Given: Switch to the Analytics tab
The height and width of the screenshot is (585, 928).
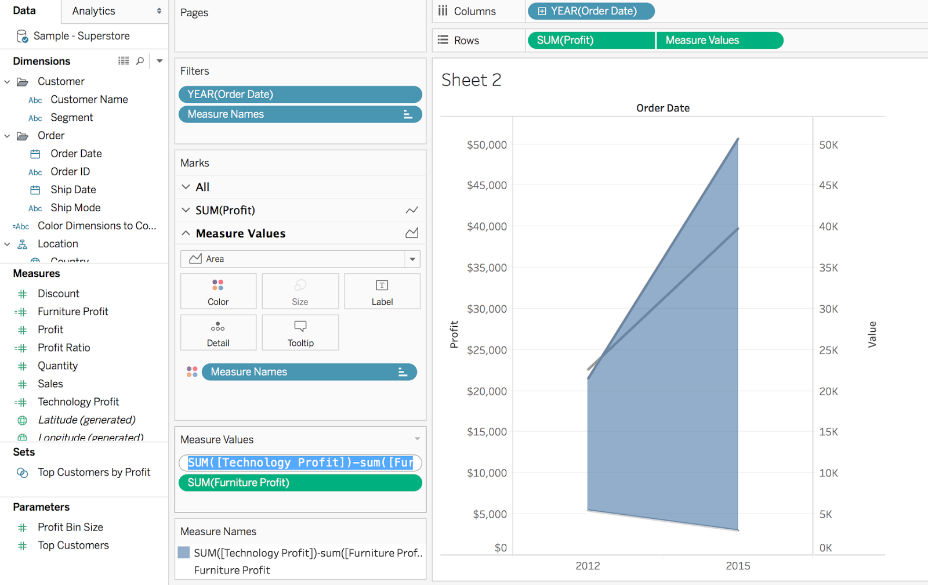Looking at the screenshot, I should click(94, 11).
